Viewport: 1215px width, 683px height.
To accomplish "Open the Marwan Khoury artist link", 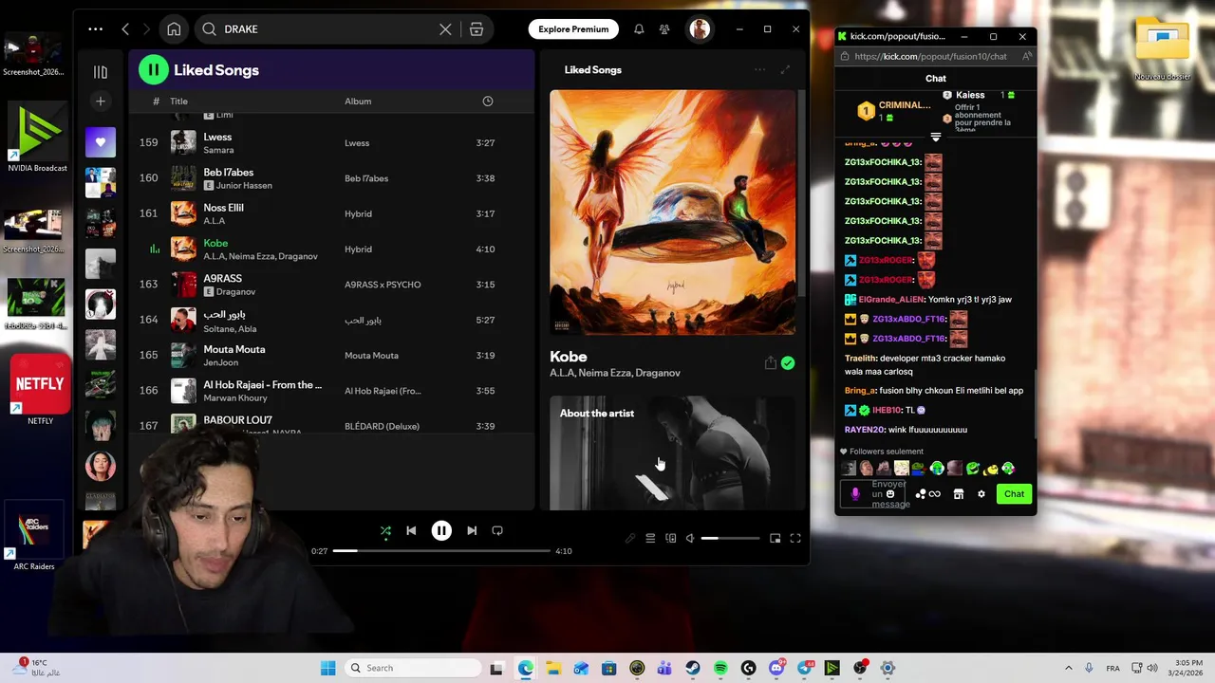I will pyautogui.click(x=235, y=397).
